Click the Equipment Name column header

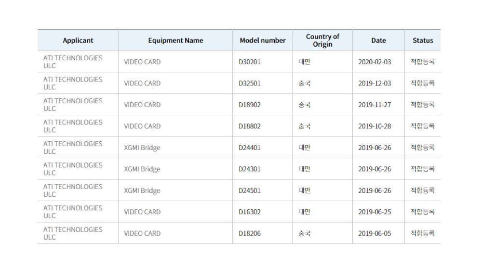pos(175,41)
